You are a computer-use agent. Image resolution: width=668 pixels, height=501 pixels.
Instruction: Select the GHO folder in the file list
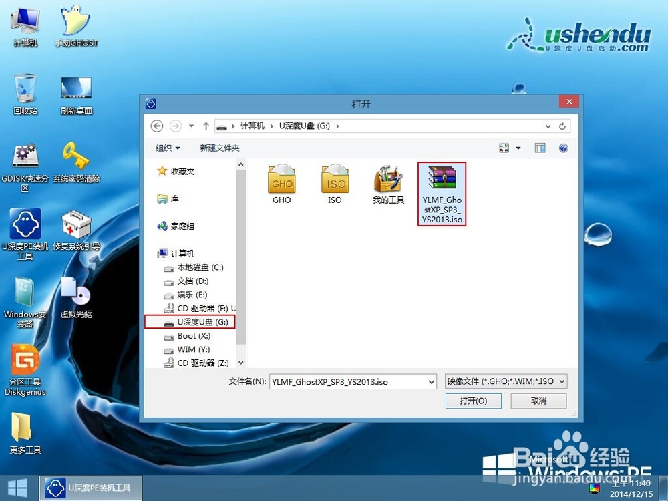pos(282,184)
